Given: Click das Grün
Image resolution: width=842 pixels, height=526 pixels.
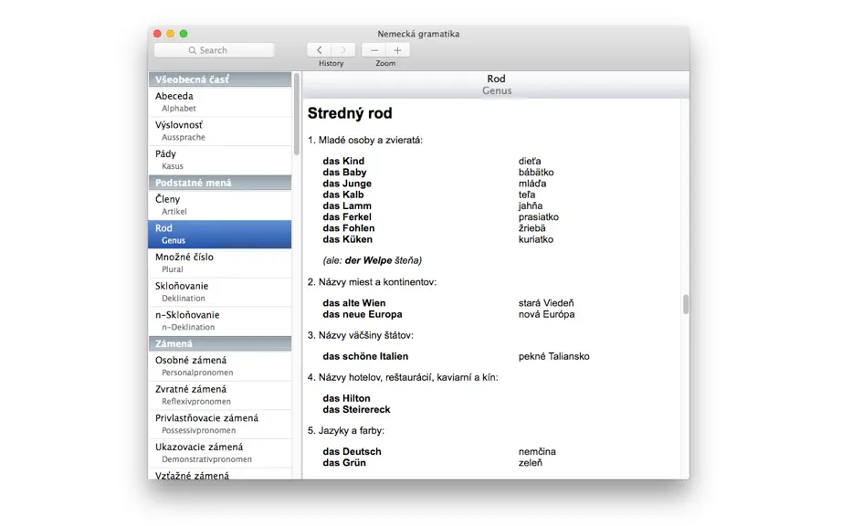Looking at the screenshot, I should coord(344,463).
